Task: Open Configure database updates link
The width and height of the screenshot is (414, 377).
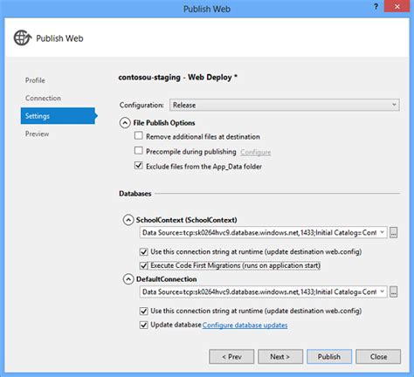Action: click(245, 326)
